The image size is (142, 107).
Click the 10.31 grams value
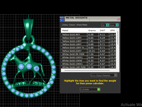click(91, 51)
